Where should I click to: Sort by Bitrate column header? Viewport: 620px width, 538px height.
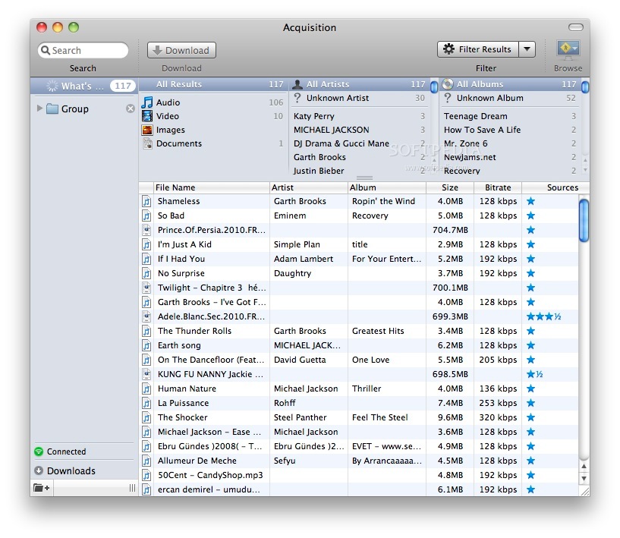[498, 187]
